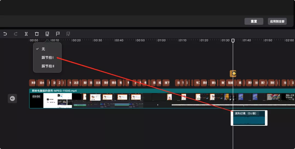Click the Add marker flag icon

pyautogui.click(x=58, y=34)
